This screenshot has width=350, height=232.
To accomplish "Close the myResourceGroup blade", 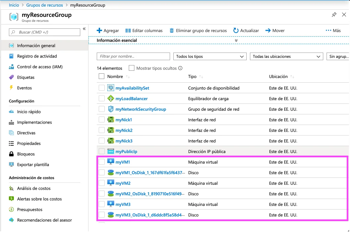I will click(344, 15).
